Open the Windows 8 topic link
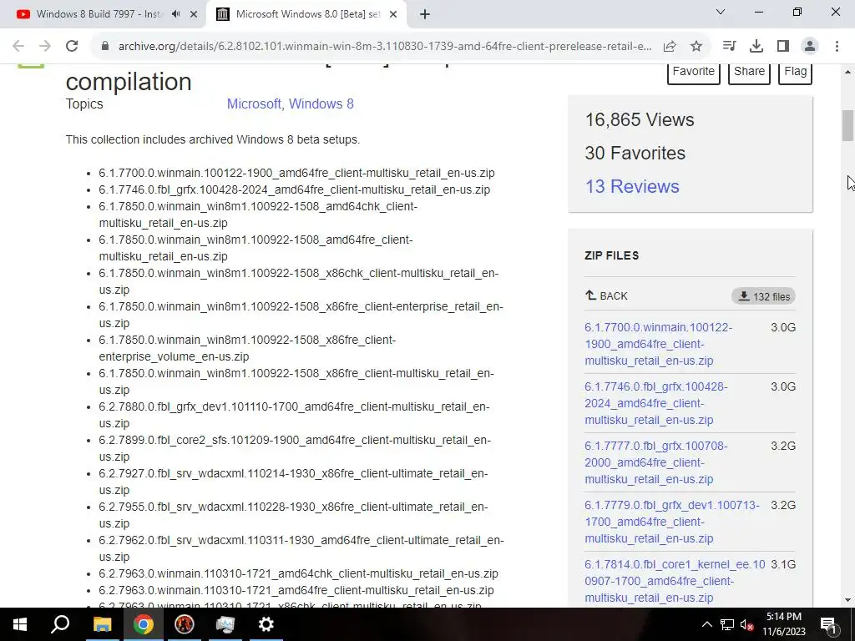The width and height of the screenshot is (855, 641). 321,103
